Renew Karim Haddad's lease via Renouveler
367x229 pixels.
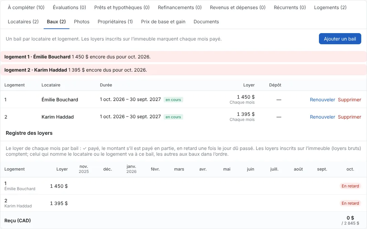tap(322, 117)
